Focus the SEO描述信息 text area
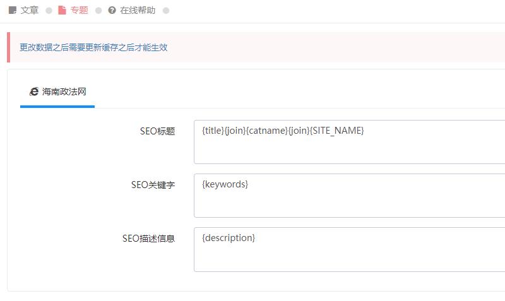The image size is (505, 301). tap(350, 249)
